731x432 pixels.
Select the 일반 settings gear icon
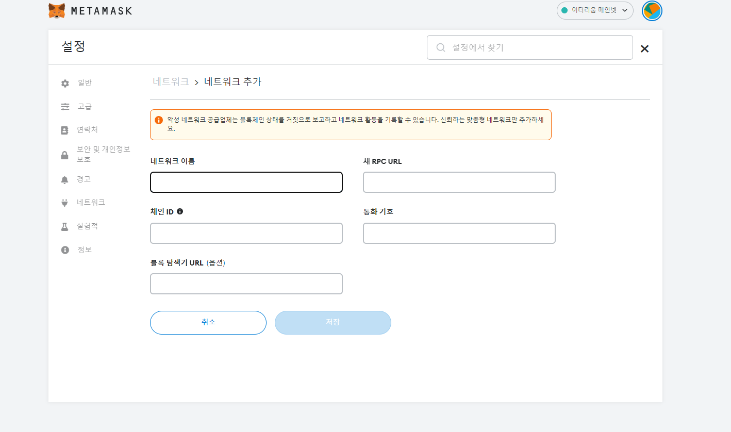[64, 82]
